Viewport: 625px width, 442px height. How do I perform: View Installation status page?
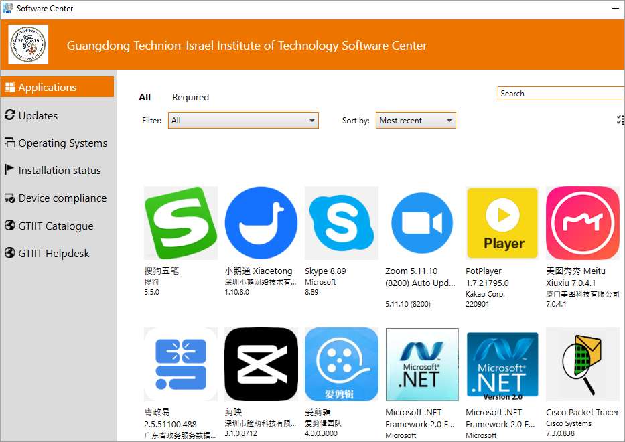click(x=60, y=171)
